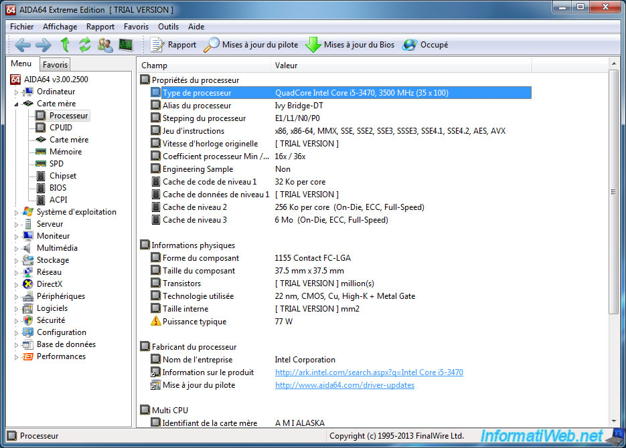626x448 pixels.
Task: Click the ACPI chip icon
Action: click(x=41, y=200)
